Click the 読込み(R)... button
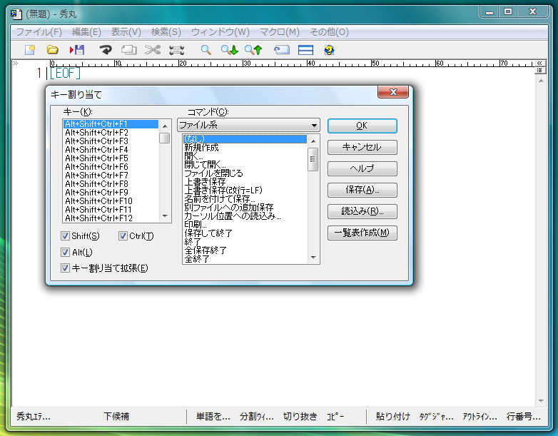The image size is (558, 436). coord(362,211)
